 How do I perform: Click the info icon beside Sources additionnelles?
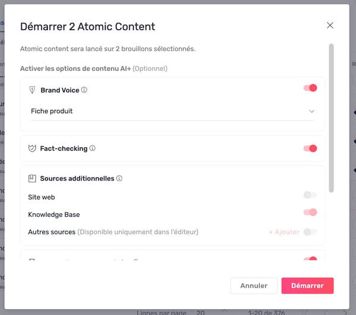pyautogui.click(x=119, y=178)
